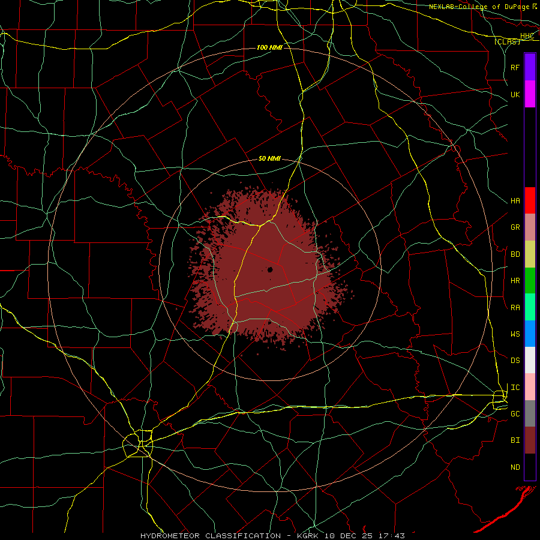Click the HA red legend swatch
540x540 pixels.
[530, 200]
